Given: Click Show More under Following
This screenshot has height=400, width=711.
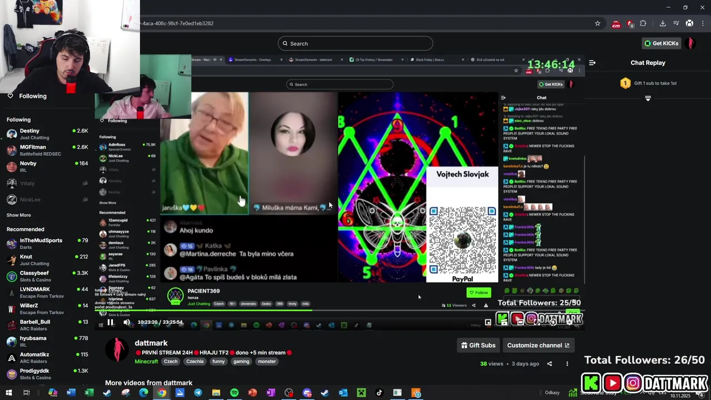Looking at the screenshot, I should (x=19, y=215).
